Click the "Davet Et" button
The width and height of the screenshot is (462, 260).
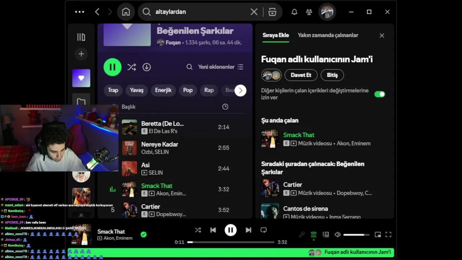click(x=301, y=75)
